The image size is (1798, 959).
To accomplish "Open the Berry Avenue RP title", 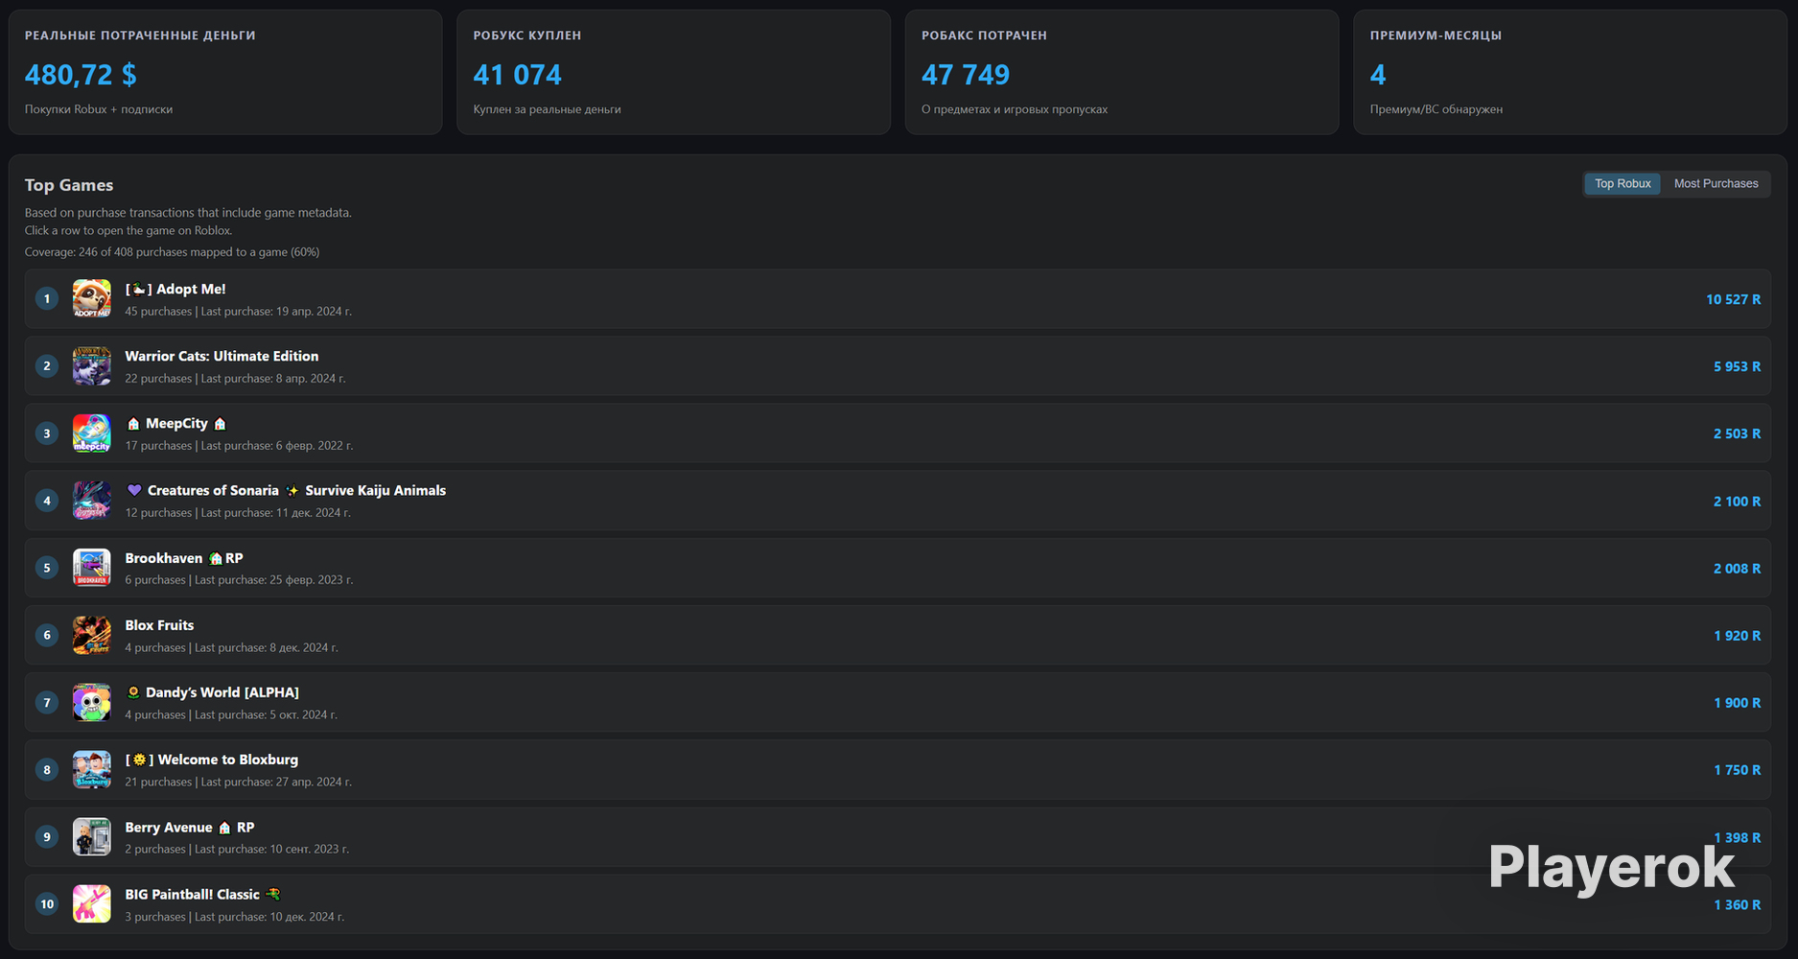I will 190,827.
